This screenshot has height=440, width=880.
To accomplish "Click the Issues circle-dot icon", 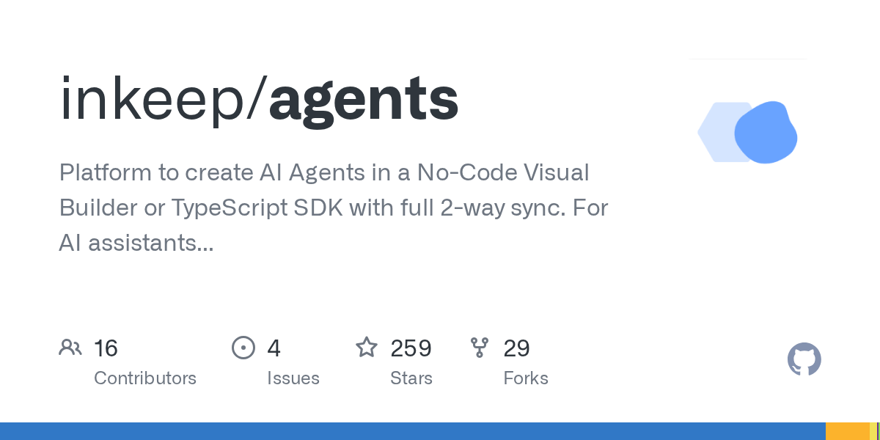I will pyautogui.click(x=243, y=348).
